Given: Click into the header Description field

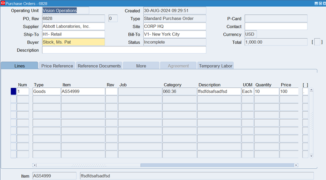Looking at the screenshot, I should tap(123, 50).
